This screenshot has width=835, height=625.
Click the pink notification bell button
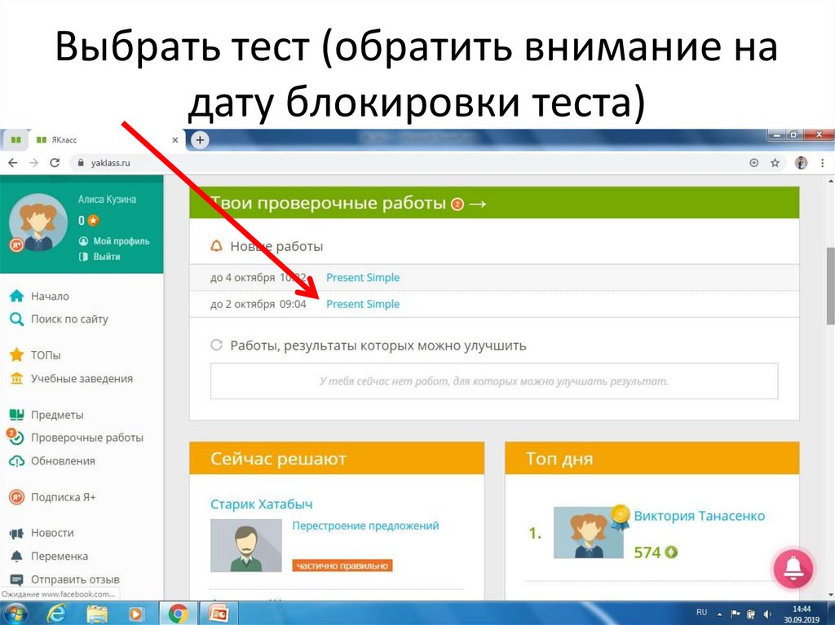pyautogui.click(x=793, y=570)
